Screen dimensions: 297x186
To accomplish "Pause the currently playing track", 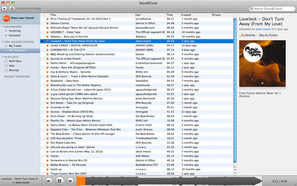I will pos(59,181).
